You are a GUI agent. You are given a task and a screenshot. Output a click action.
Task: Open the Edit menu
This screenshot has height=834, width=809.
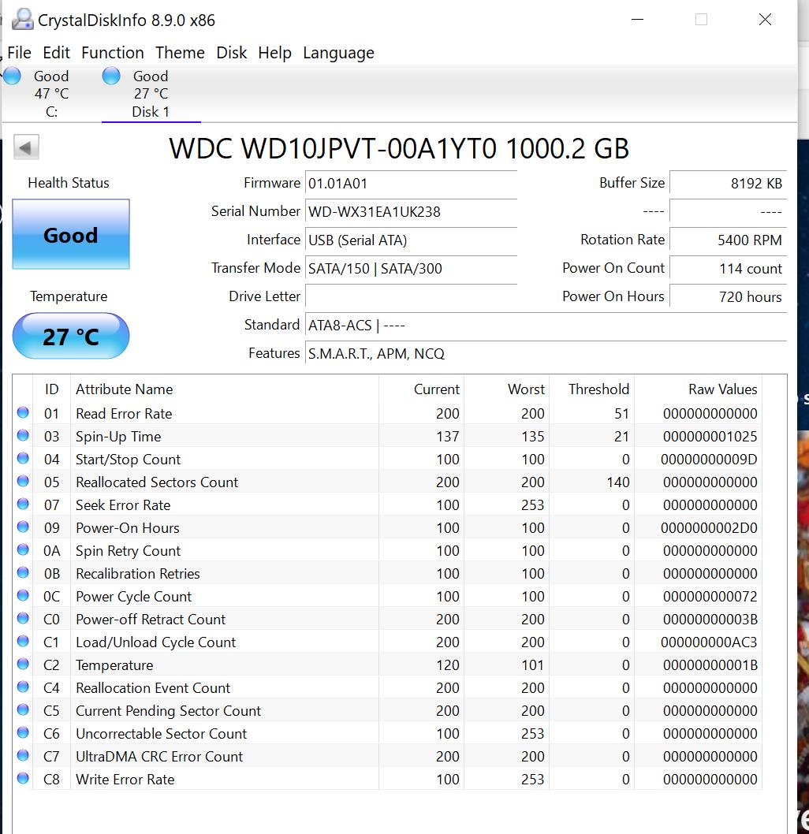(x=57, y=53)
